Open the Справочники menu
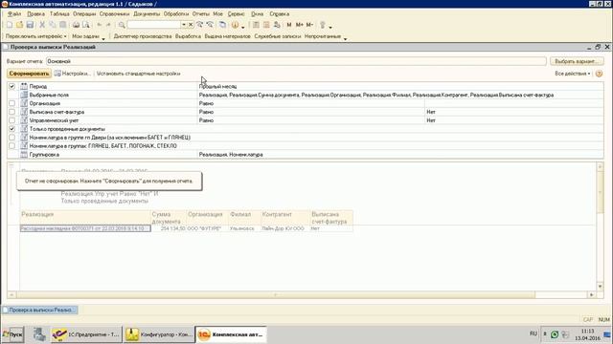Viewport: 613px width, 344px height. coord(114,13)
